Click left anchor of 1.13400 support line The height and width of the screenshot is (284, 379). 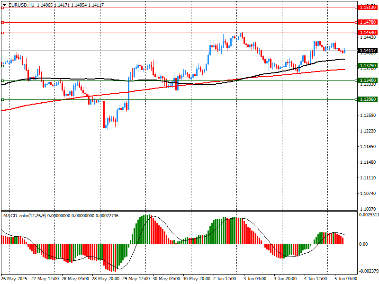point(2,80)
